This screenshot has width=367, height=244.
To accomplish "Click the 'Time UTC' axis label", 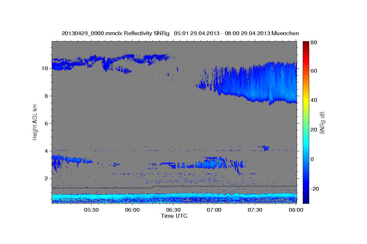I will (x=174, y=216).
